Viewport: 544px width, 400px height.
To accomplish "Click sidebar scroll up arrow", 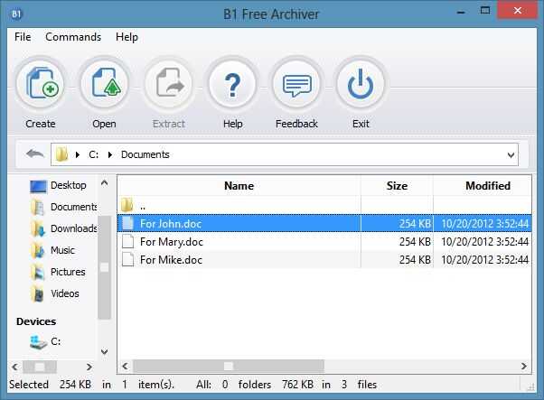I will click(x=105, y=182).
